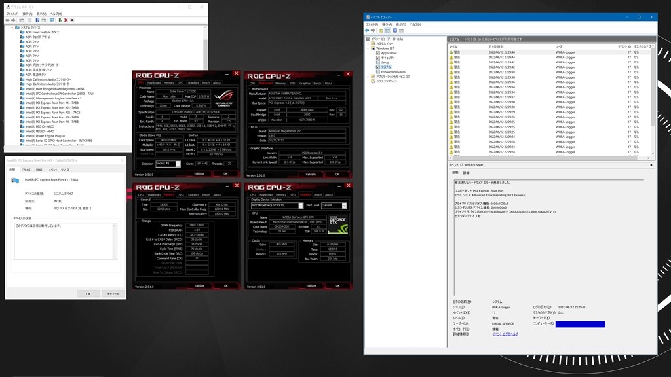Screen dimensions: 671x377
Task: Switch to ドライバー tab in properties dialog
Action: coord(26,170)
